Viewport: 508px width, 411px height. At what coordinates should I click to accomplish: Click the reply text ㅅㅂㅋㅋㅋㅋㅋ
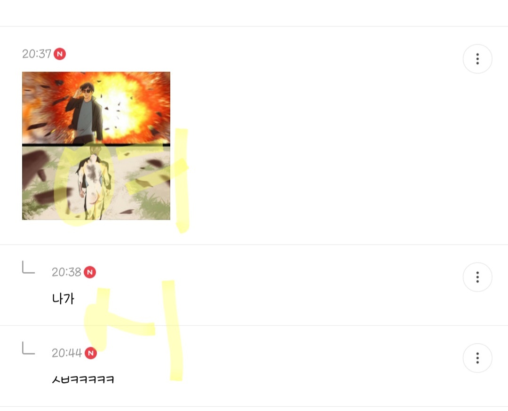[83, 379]
